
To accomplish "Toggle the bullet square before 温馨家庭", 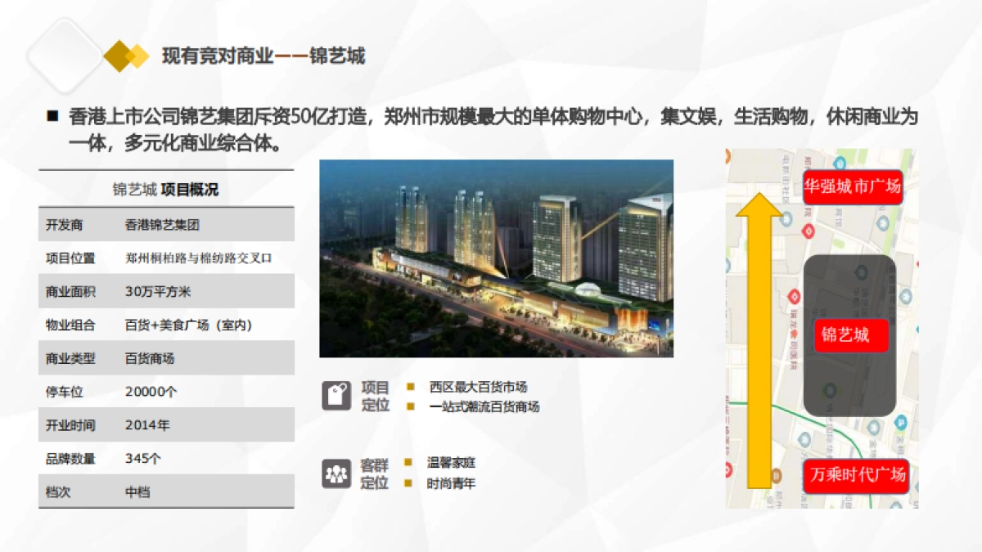I will pyautogui.click(x=407, y=461).
